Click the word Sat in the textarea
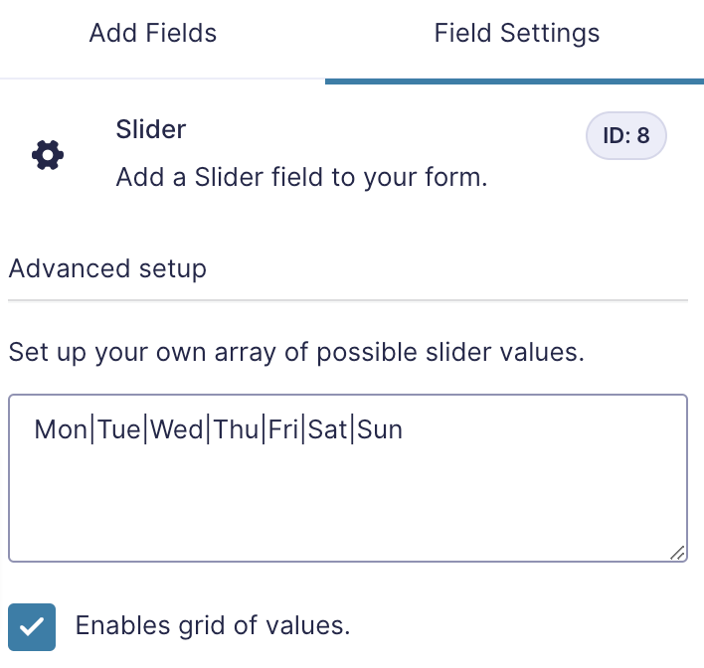This screenshot has height=668, width=704. [327, 429]
